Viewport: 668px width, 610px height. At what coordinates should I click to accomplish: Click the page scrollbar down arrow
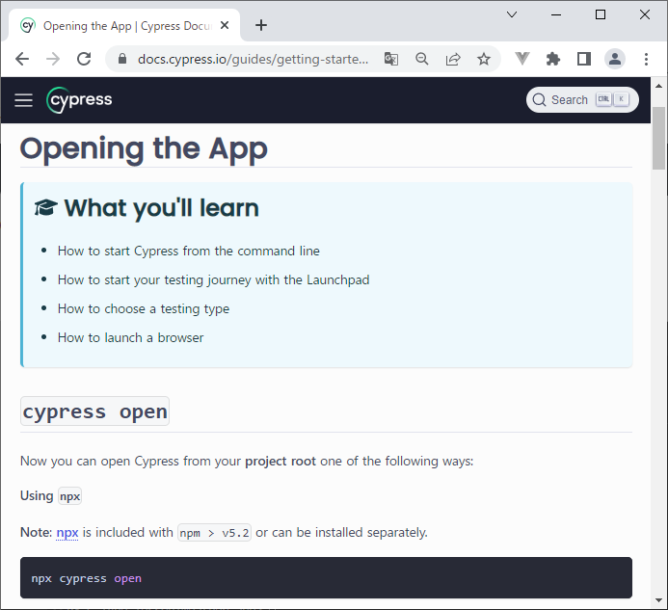(x=658, y=600)
